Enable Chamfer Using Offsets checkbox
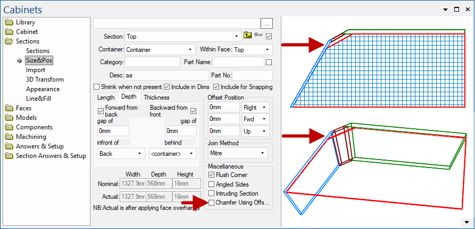 [x=212, y=202]
